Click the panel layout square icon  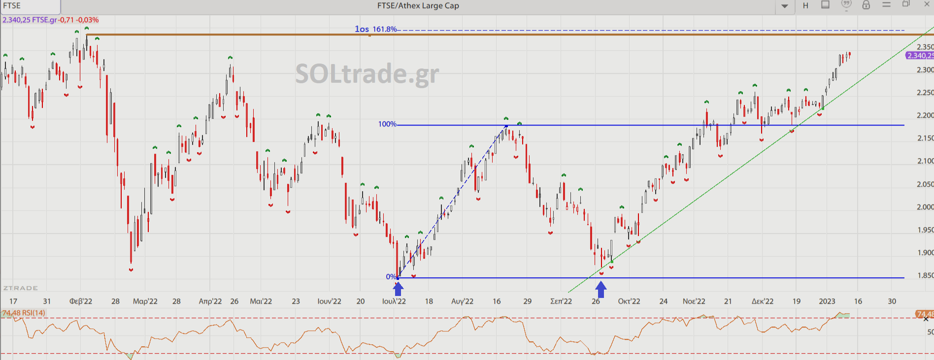point(825,5)
